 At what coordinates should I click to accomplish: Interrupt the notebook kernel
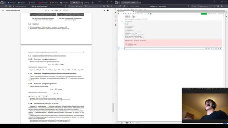[x=133, y=14]
